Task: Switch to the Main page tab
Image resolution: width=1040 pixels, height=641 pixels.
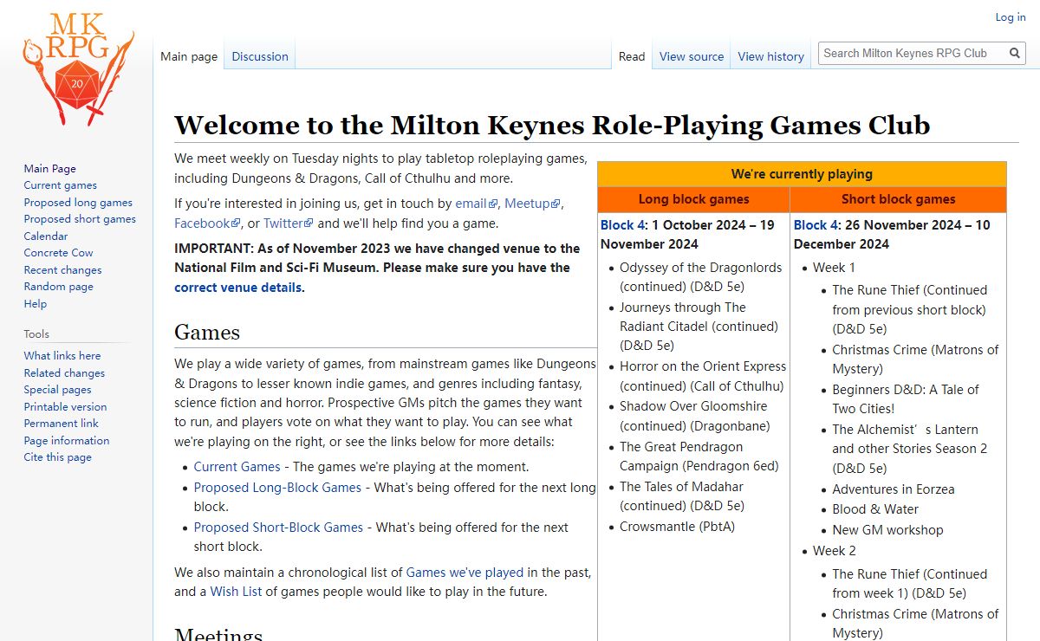Action: pos(189,56)
